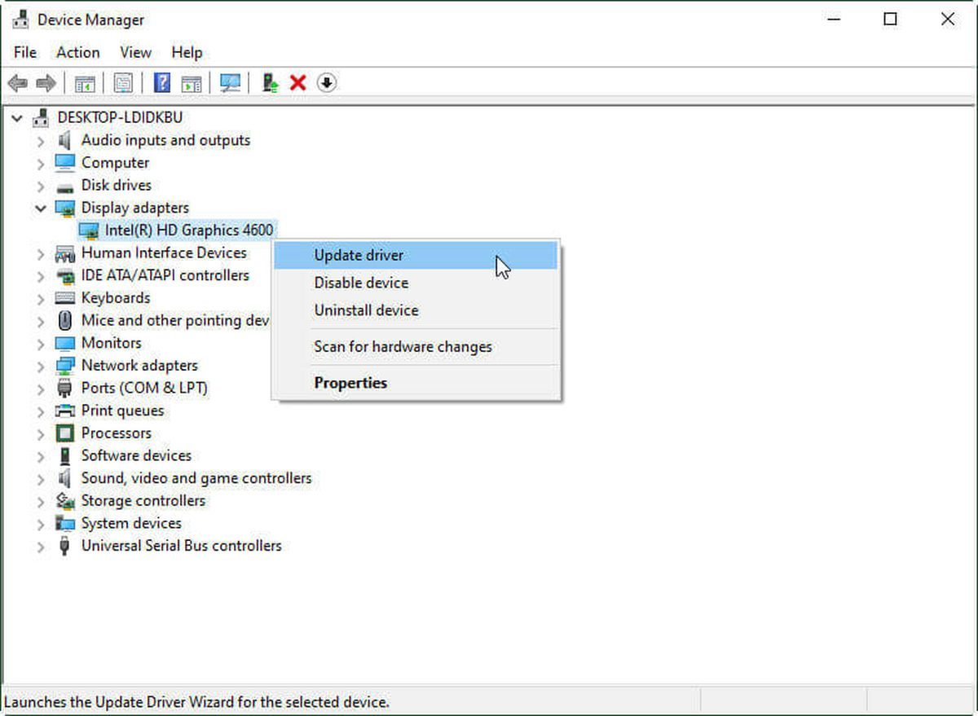Click the Computer category monitor icon
Viewport: 978px width, 716px height.
click(64, 162)
